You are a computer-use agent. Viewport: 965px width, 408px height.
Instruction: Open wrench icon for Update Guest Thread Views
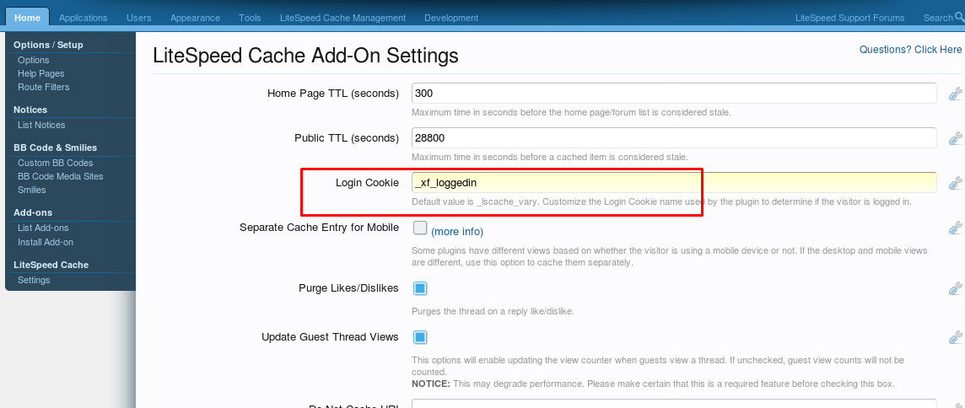point(955,337)
